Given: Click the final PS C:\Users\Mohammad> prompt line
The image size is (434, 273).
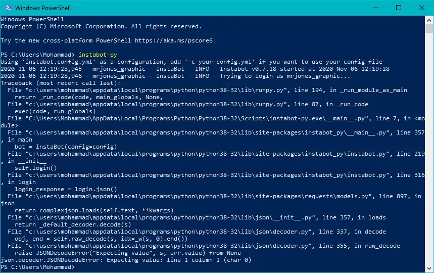Looking at the screenshot, I should pyautogui.click(x=38, y=267).
